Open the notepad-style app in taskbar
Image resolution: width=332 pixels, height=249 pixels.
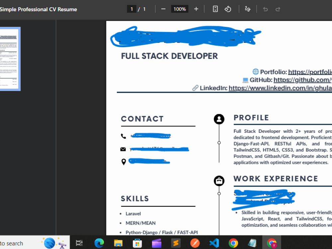(252, 243)
